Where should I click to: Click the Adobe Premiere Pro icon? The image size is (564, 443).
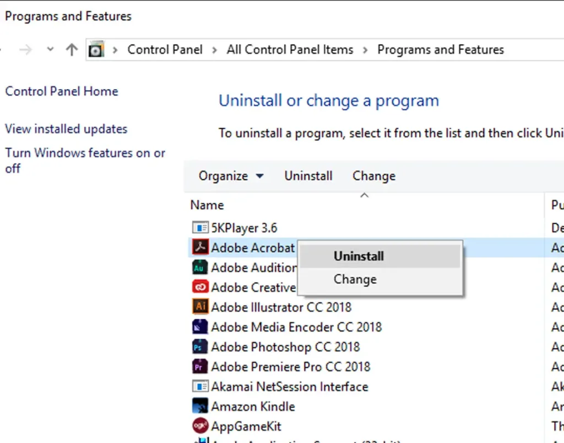point(200,367)
